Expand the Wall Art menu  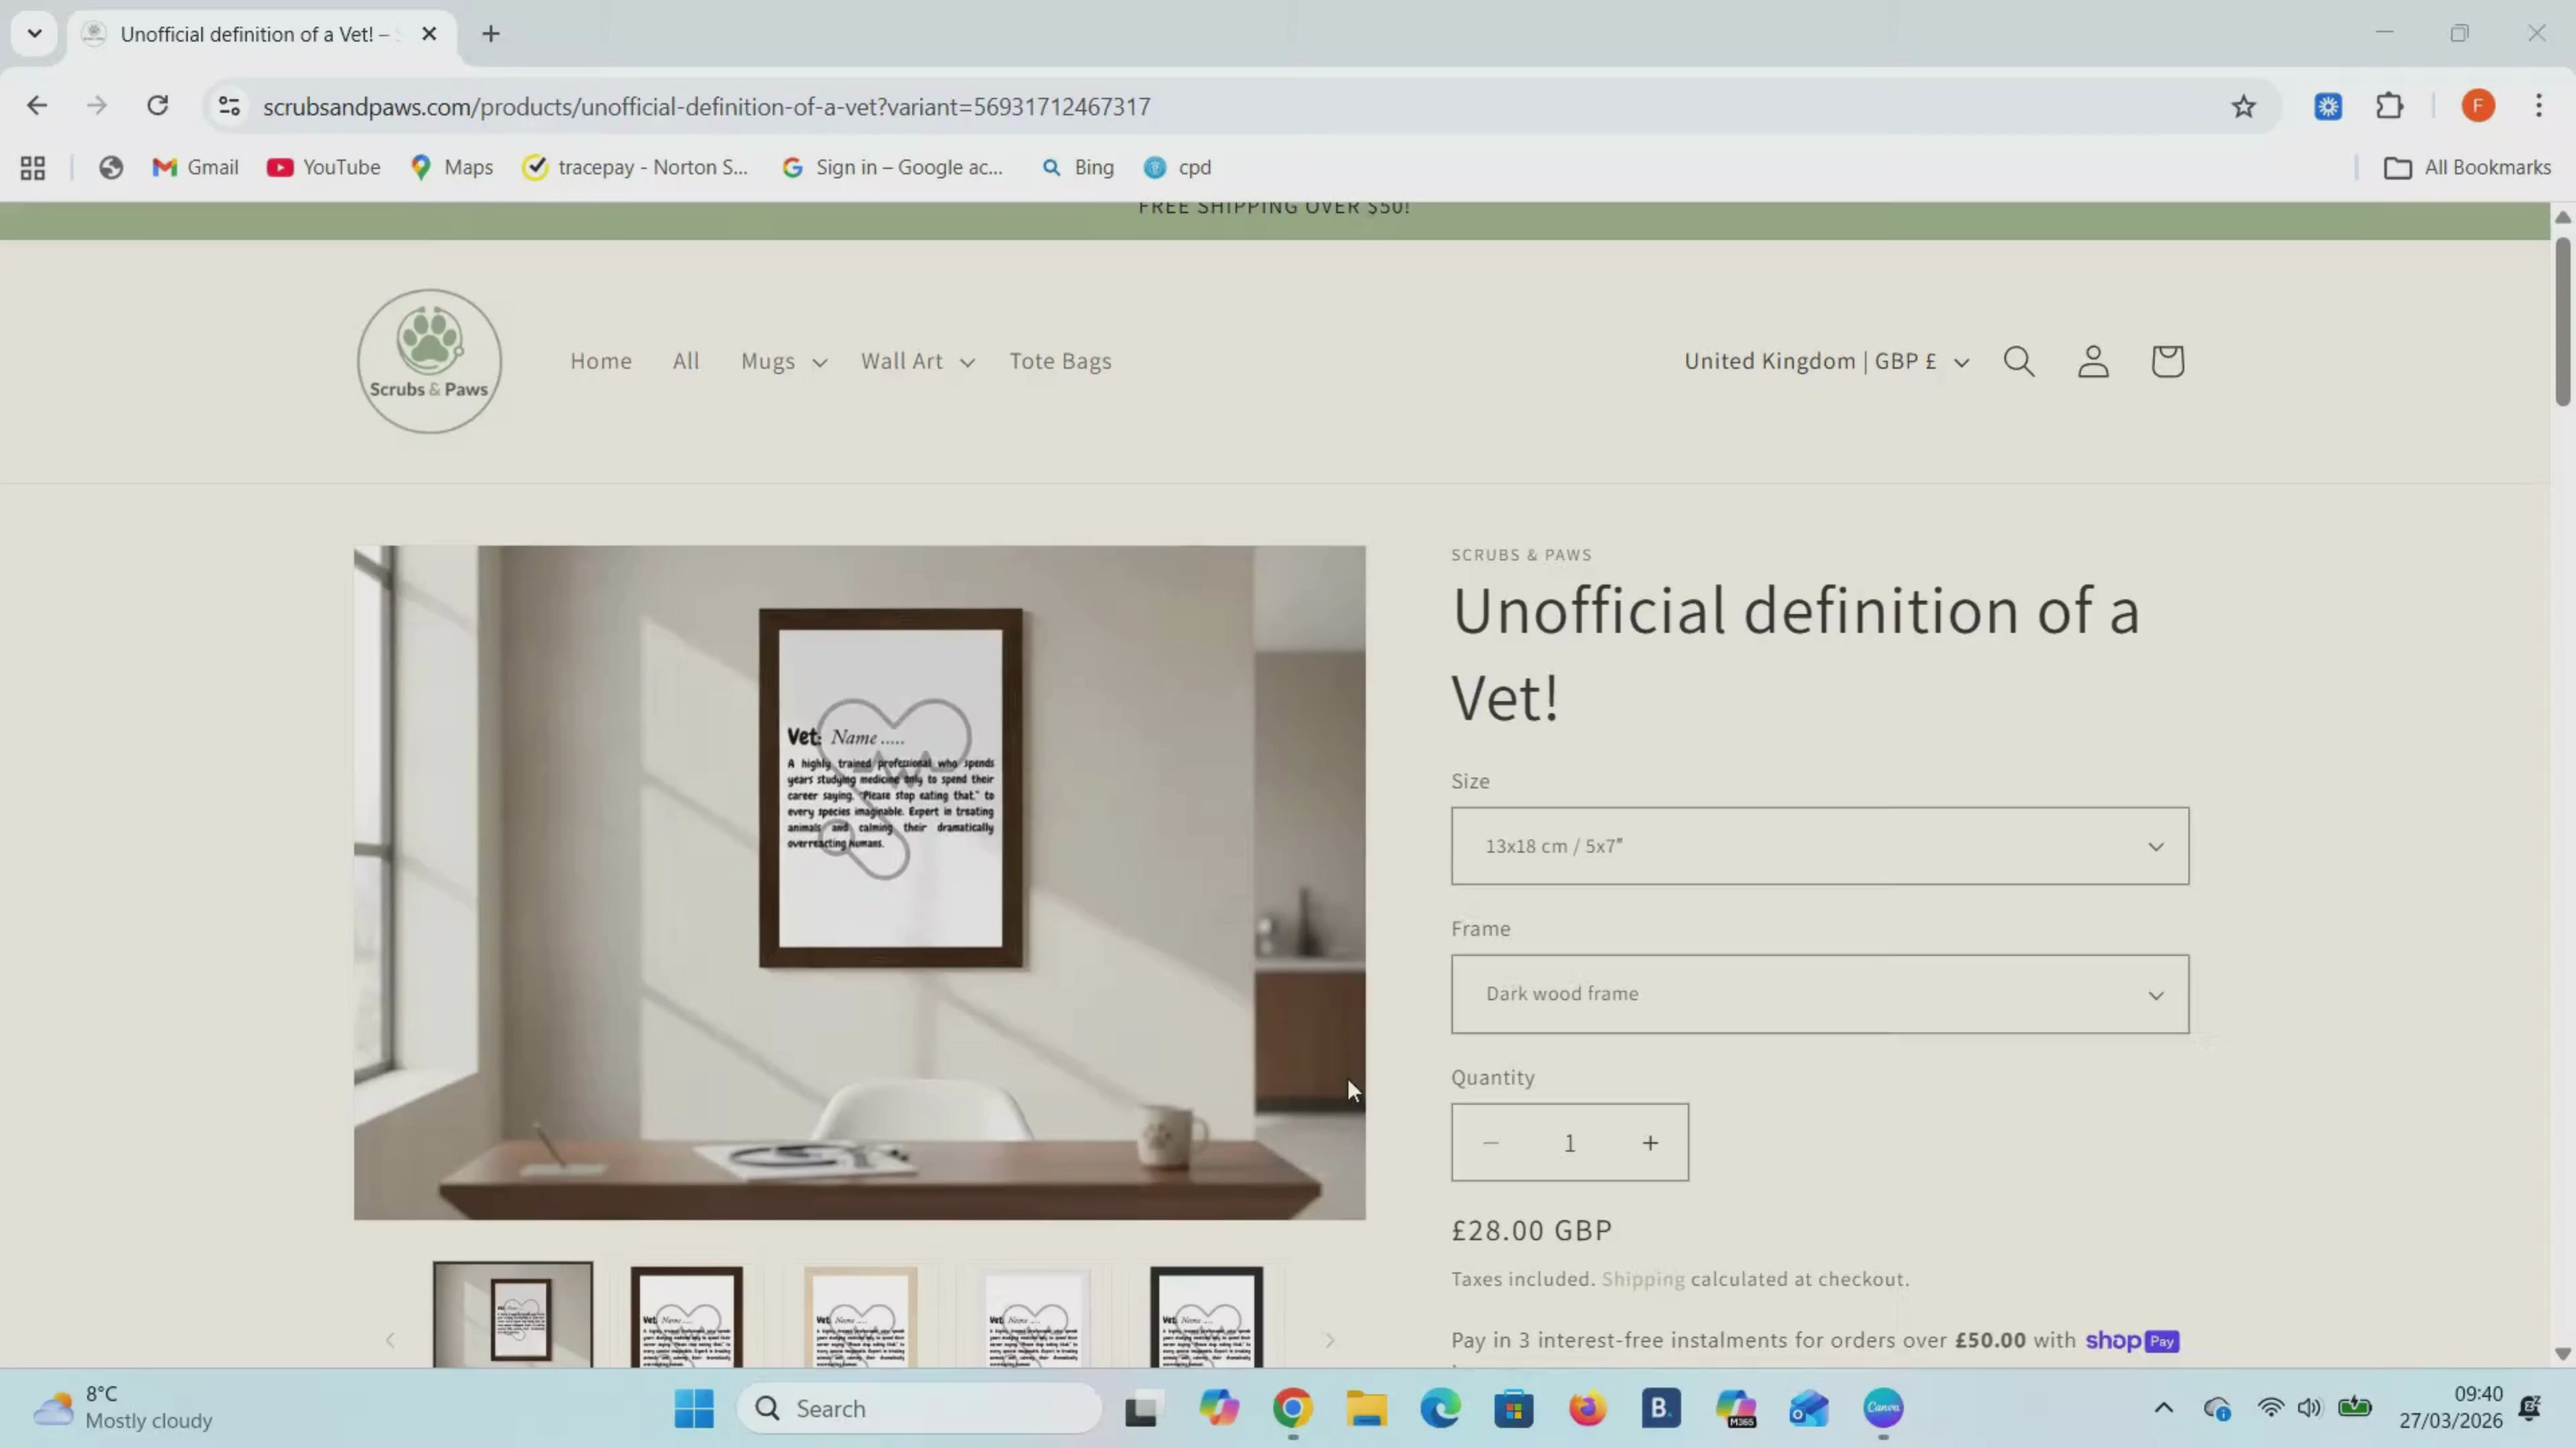point(917,362)
